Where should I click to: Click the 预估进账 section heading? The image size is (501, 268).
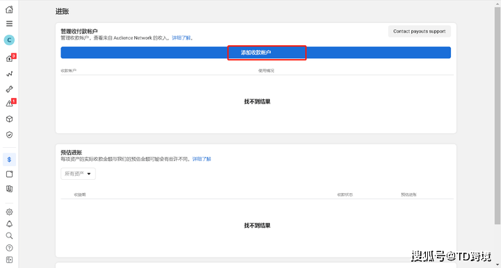[x=71, y=152]
